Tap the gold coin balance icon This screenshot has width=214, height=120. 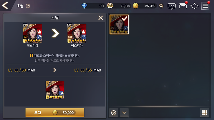click(x=136, y=6)
